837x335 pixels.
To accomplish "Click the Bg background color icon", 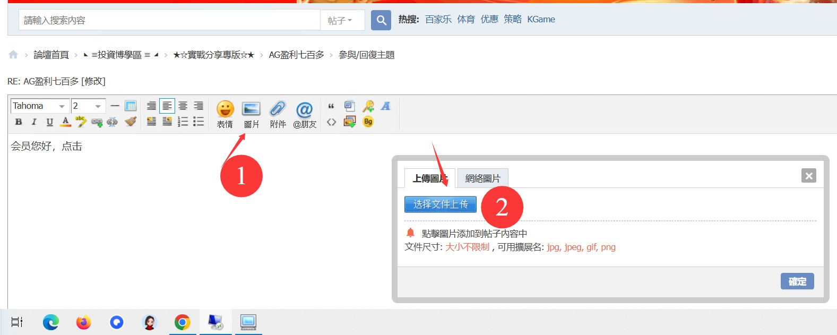I will (x=368, y=122).
